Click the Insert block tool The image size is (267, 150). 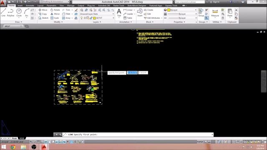140,12
